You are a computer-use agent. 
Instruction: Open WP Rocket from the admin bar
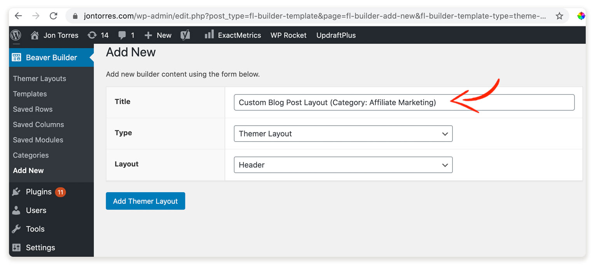288,35
